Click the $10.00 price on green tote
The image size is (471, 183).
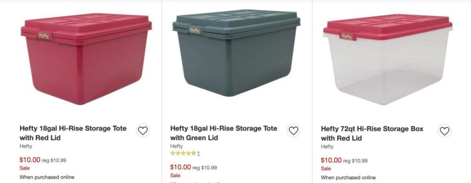tap(180, 167)
